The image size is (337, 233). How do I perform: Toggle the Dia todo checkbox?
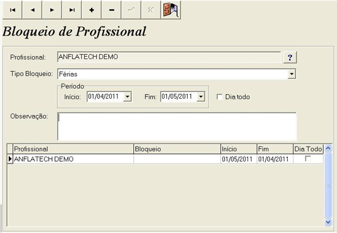tap(219, 97)
